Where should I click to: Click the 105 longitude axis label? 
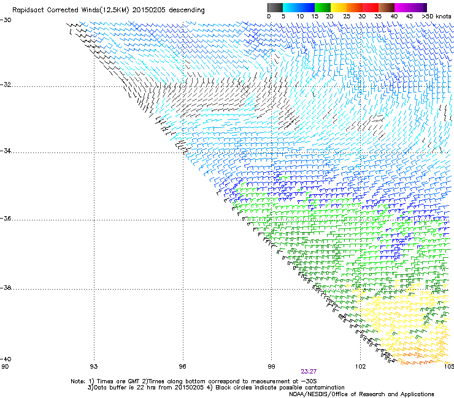point(448,367)
